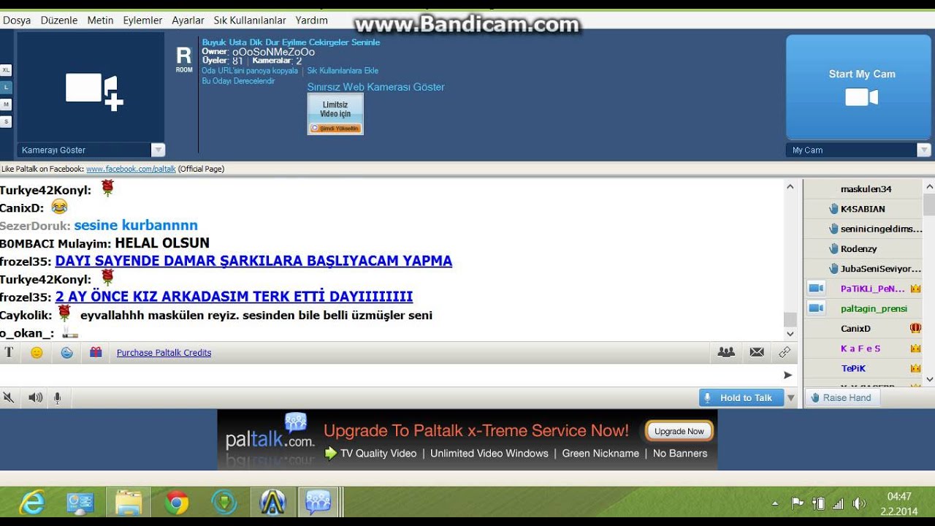
Task: Click raised hand icon beside Rodenzy
Action: point(833,248)
